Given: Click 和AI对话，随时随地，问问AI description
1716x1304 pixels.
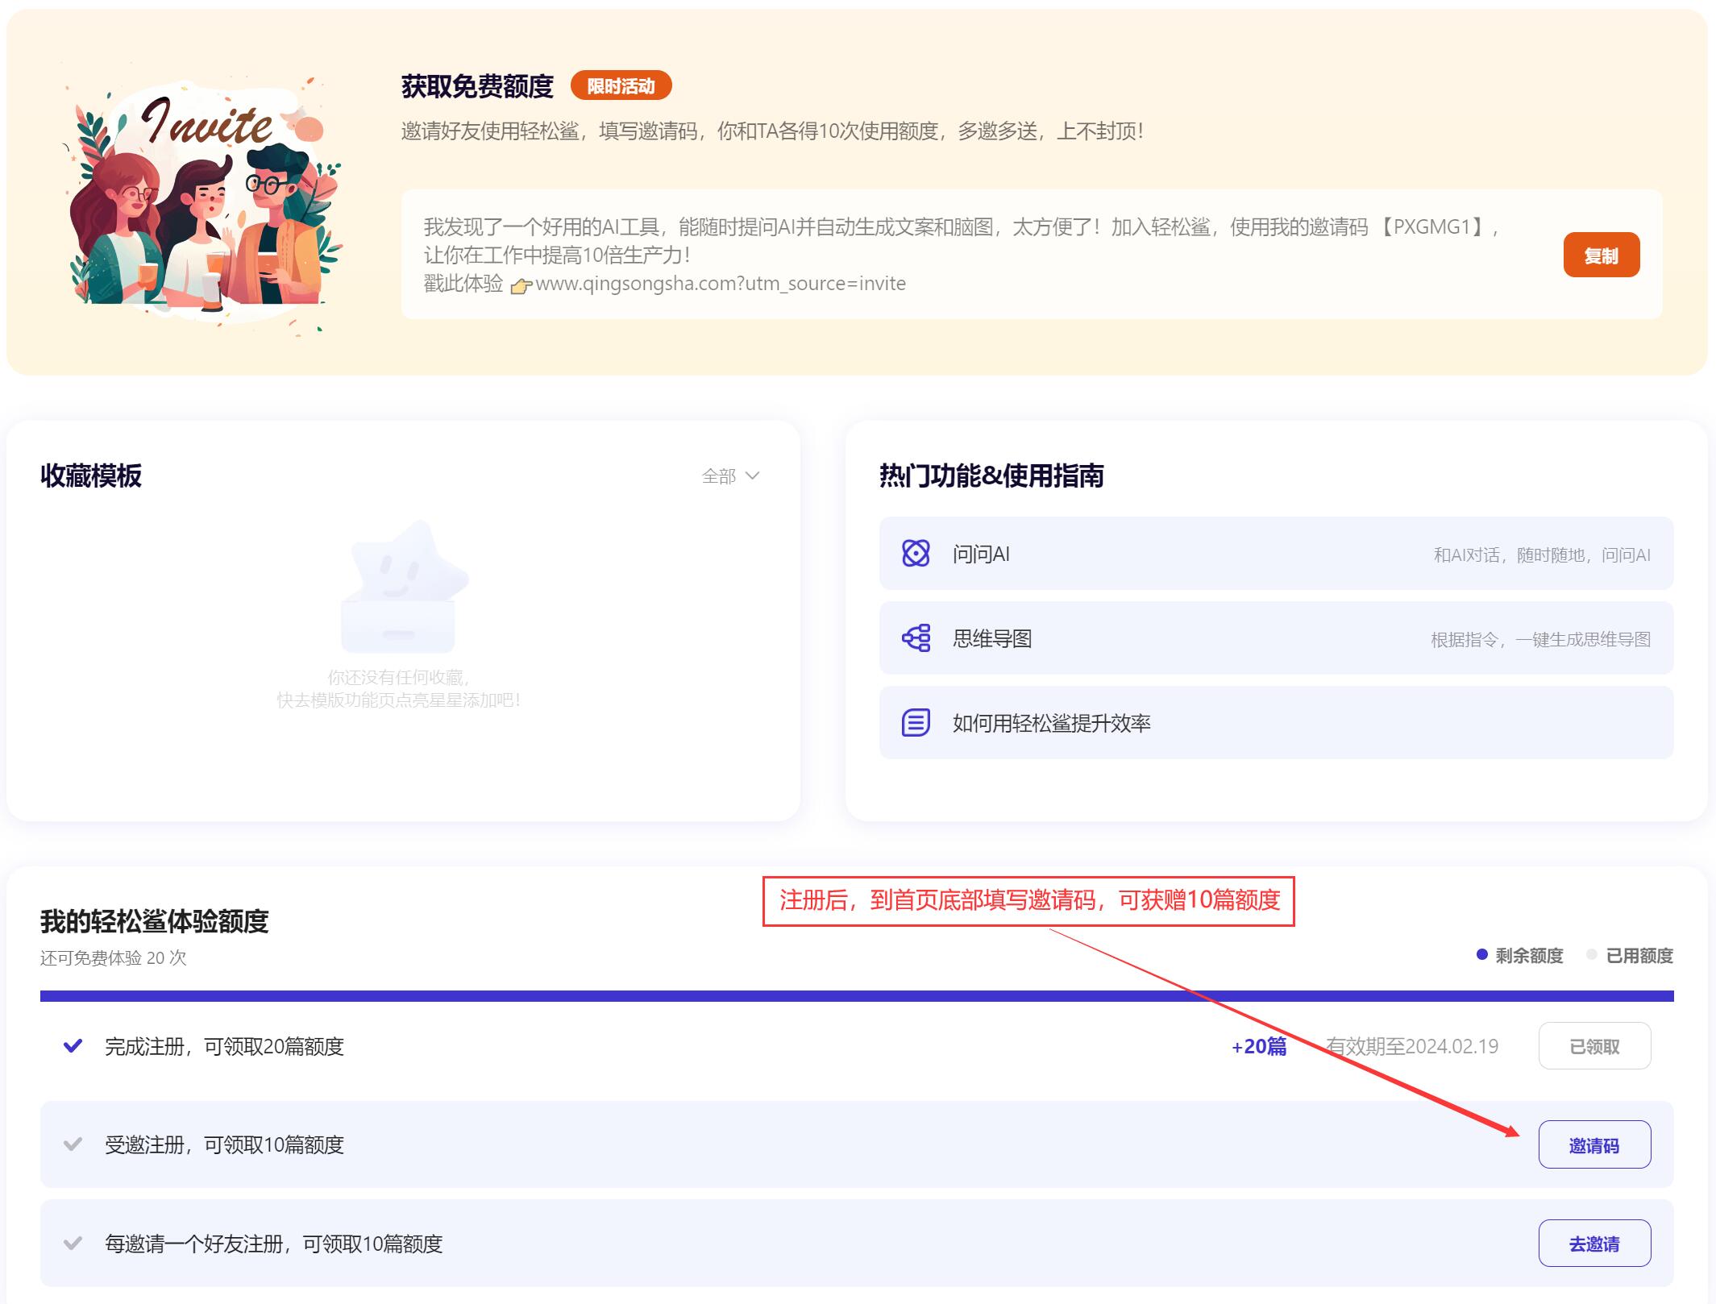Looking at the screenshot, I should pos(1542,555).
